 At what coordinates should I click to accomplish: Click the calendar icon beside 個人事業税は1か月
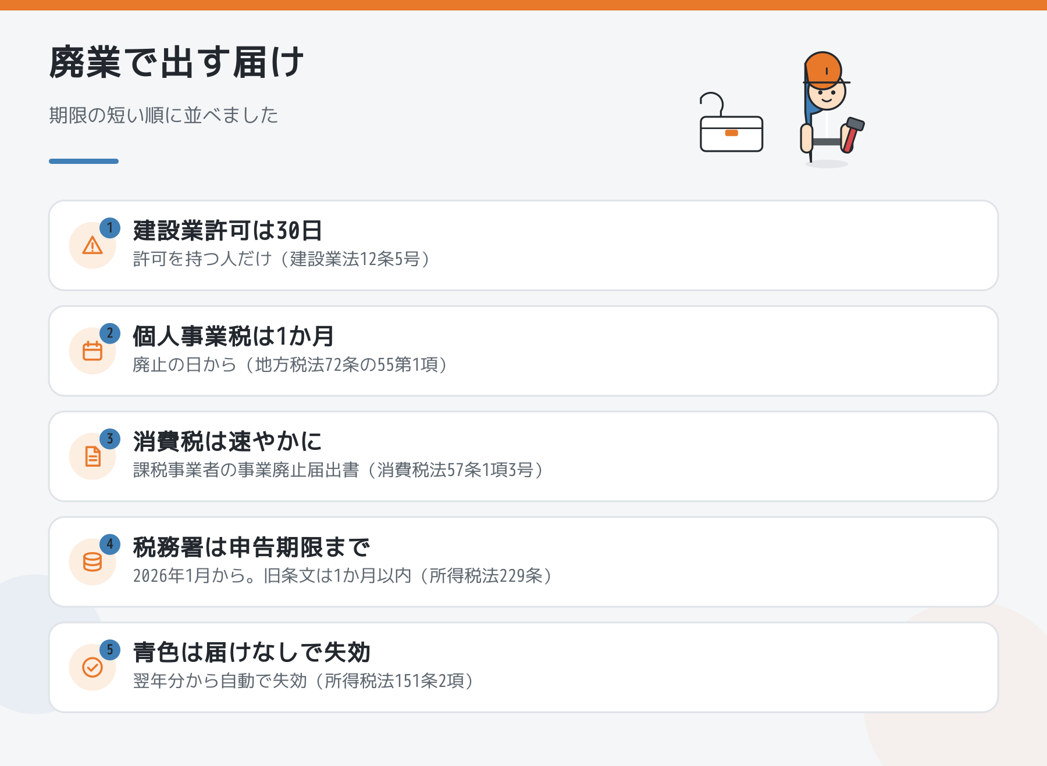click(x=92, y=351)
